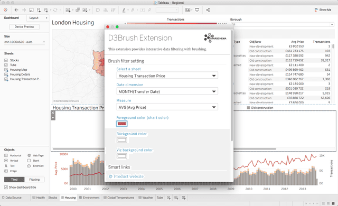The height and width of the screenshot is (206, 338).
Task: Switch layout mode to Tiled
Action: 14,180
